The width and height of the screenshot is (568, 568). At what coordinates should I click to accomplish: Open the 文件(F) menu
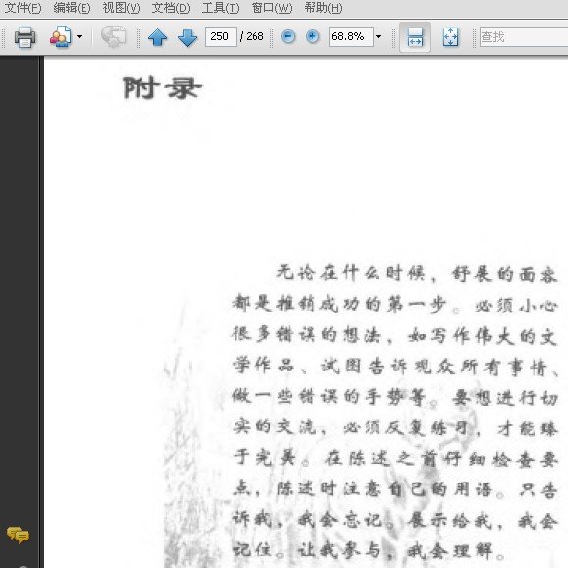[x=23, y=8]
